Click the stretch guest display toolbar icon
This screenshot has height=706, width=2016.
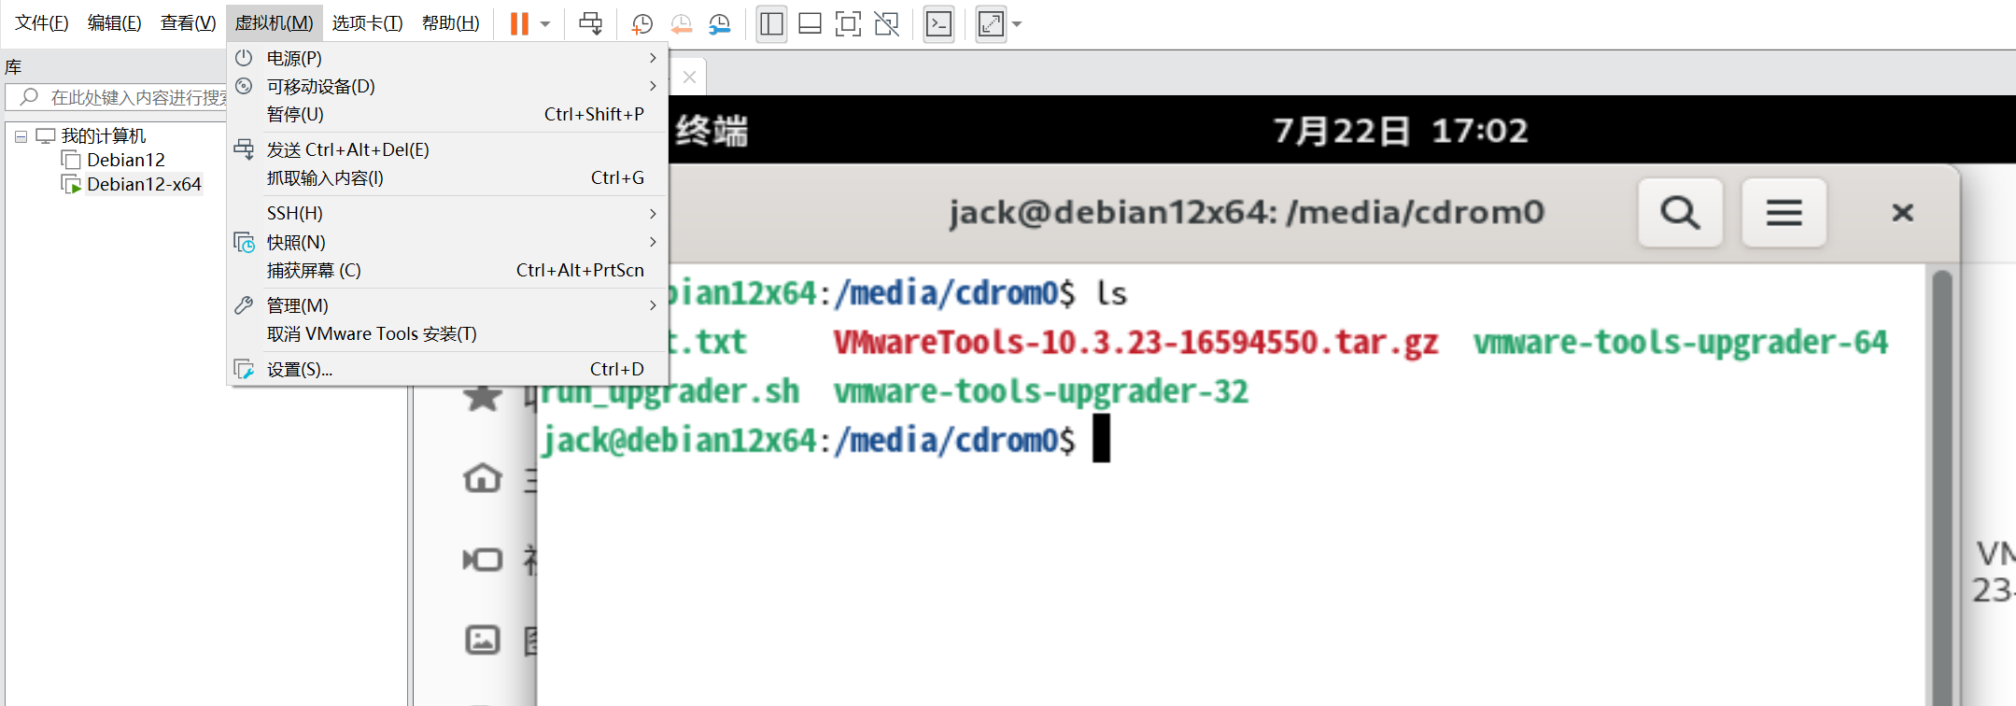coord(991,23)
